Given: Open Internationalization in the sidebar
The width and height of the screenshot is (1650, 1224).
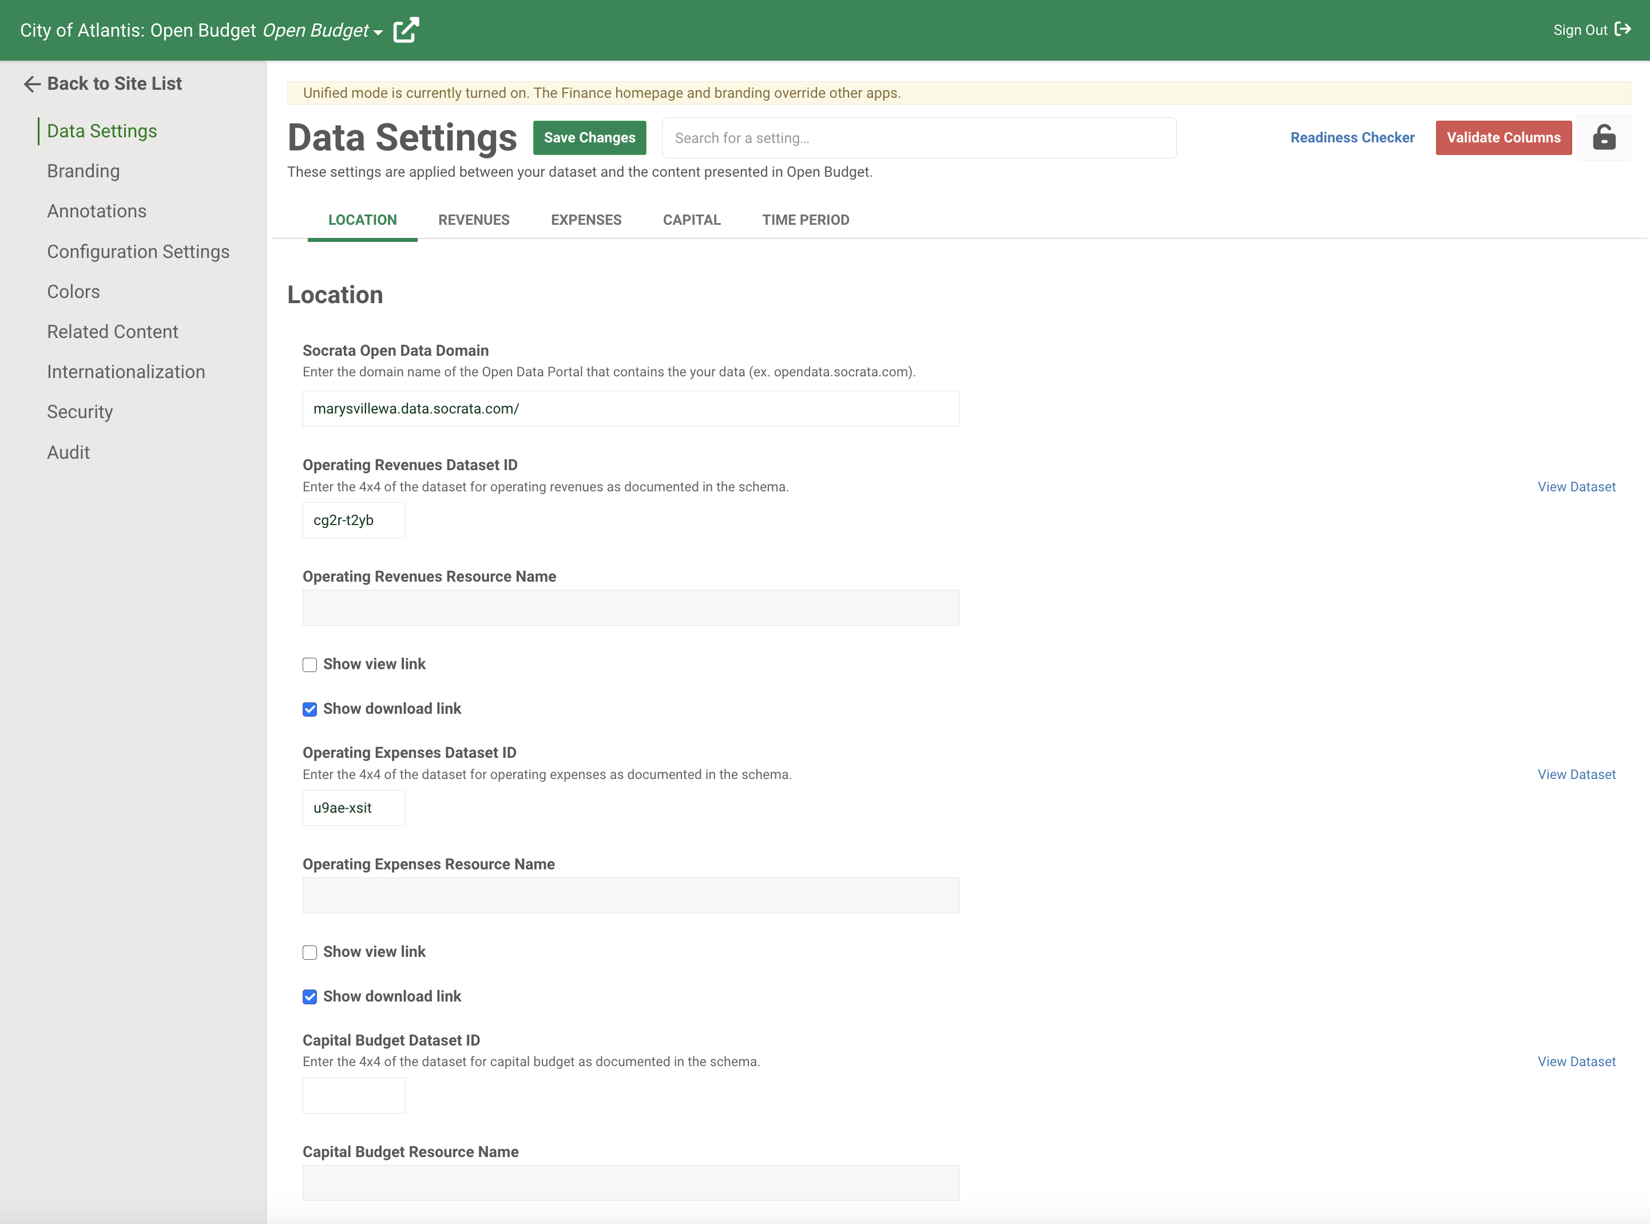Looking at the screenshot, I should click(126, 372).
